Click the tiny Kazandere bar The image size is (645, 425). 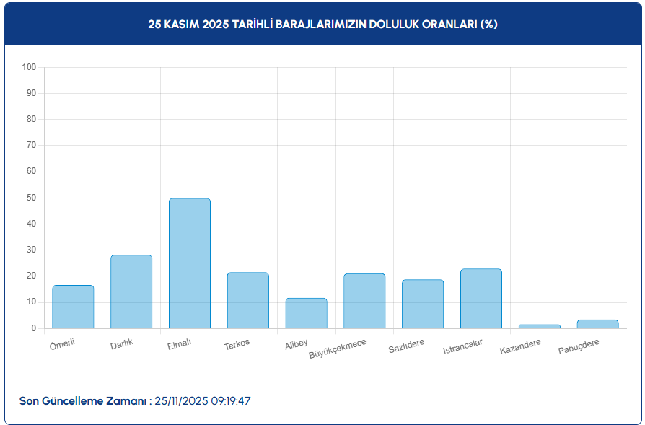[539, 327]
